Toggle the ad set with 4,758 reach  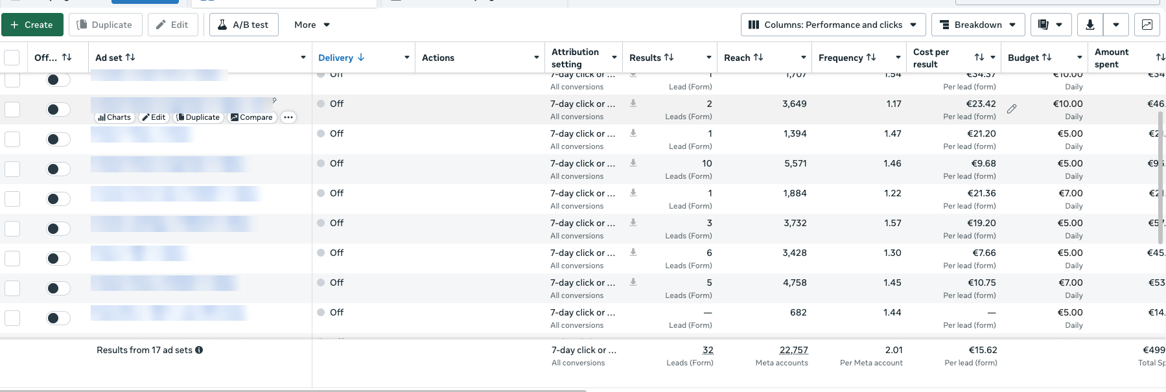pos(58,288)
